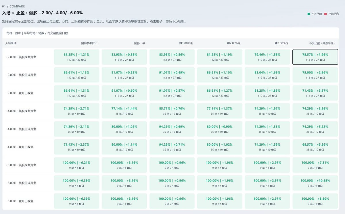Select the cell showing 71.43% | +3.57%

coord(315,93)
